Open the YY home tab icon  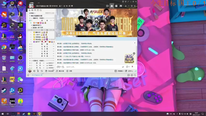pos(112,6)
